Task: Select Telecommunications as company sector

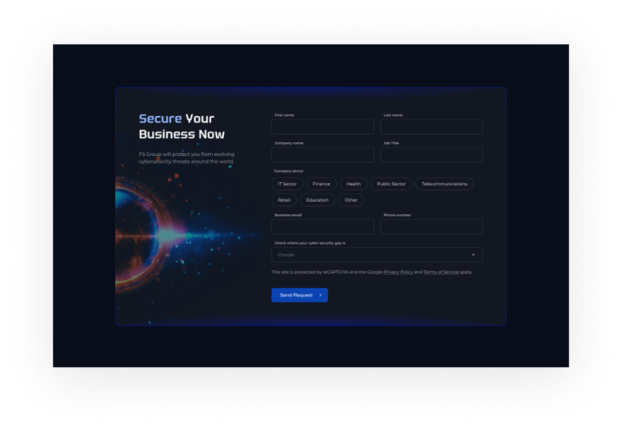Action: 444,184
